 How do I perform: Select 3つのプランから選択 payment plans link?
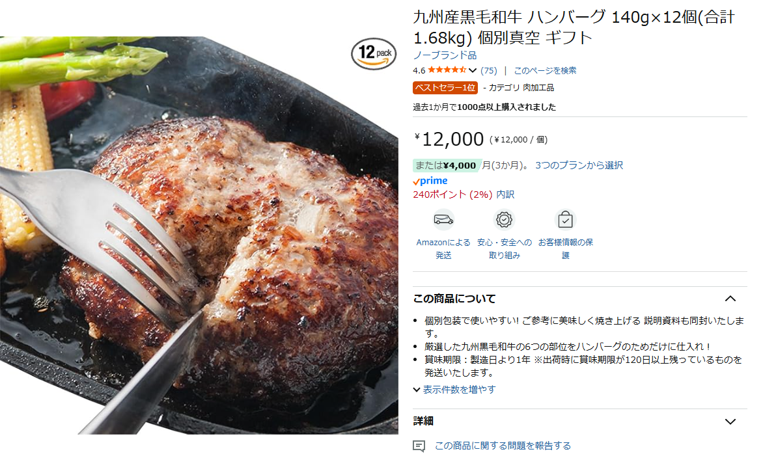(x=579, y=165)
